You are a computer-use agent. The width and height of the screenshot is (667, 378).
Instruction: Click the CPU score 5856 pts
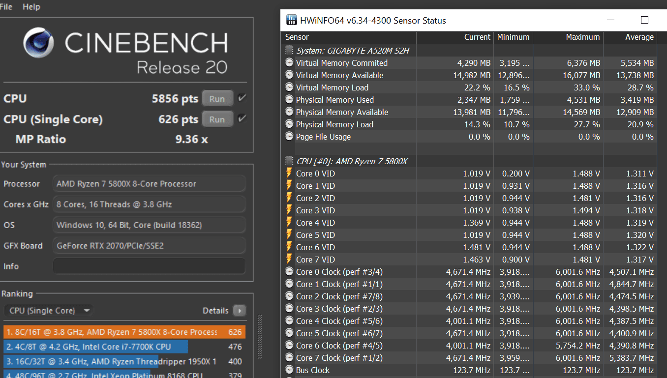point(175,98)
